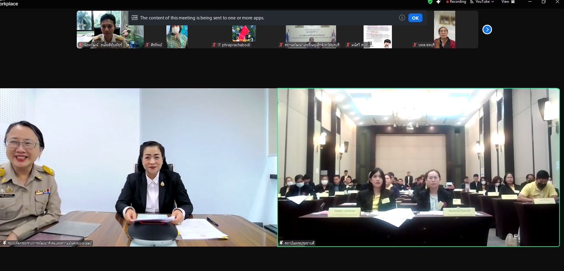Click the green encryption shield icon
564x271 pixels.
tap(430, 2)
